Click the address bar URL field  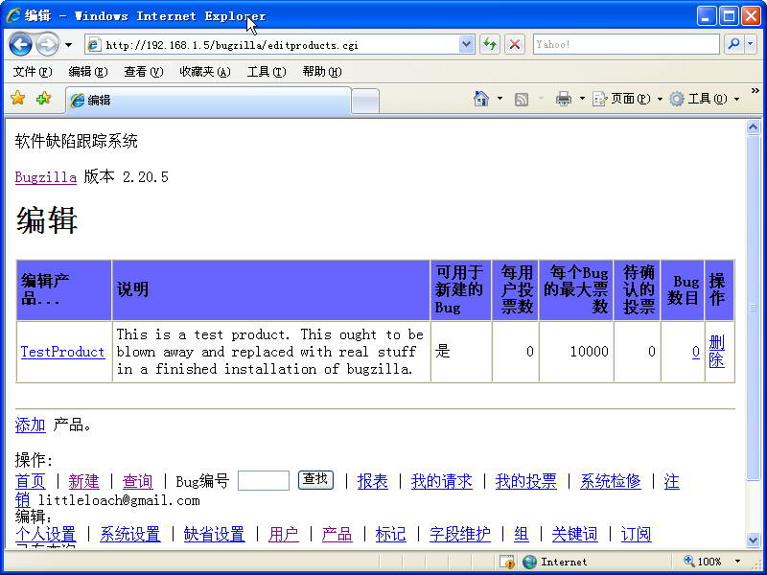click(272, 45)
